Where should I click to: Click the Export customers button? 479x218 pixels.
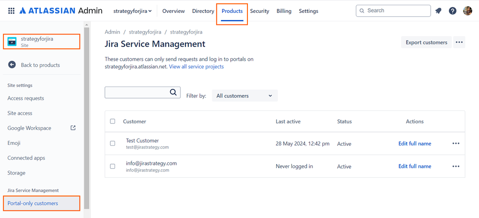point(426,43)
